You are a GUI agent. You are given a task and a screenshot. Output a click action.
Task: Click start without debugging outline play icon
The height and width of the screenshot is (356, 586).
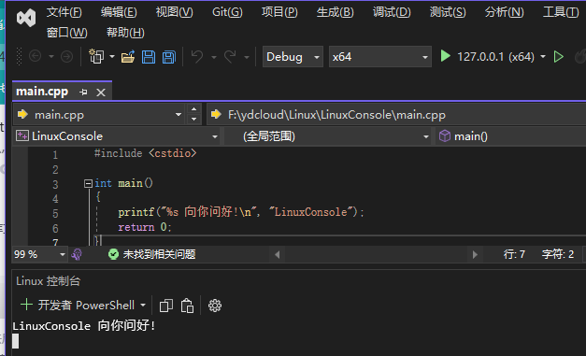pyautogui.click(x=559, y=57)
